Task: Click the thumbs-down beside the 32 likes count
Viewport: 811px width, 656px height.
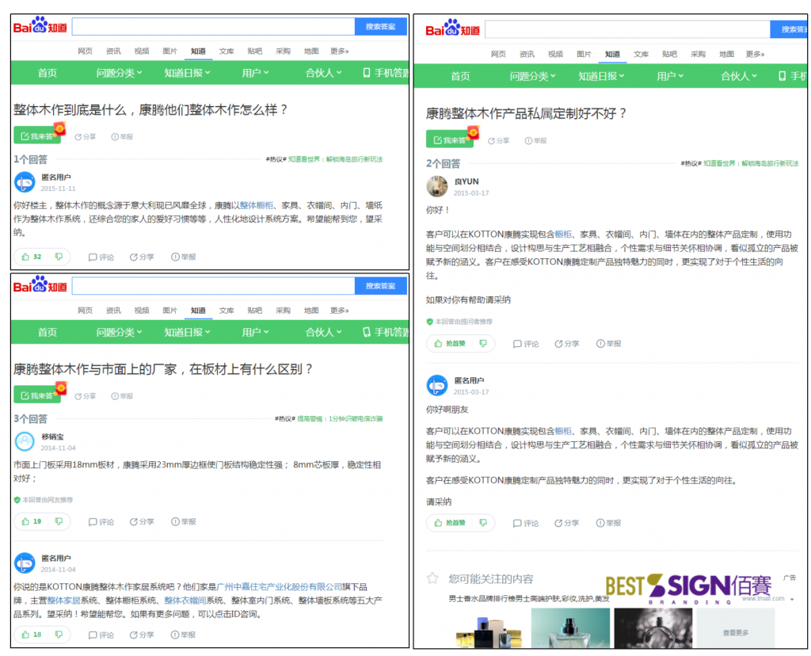Action: [59, 257]
